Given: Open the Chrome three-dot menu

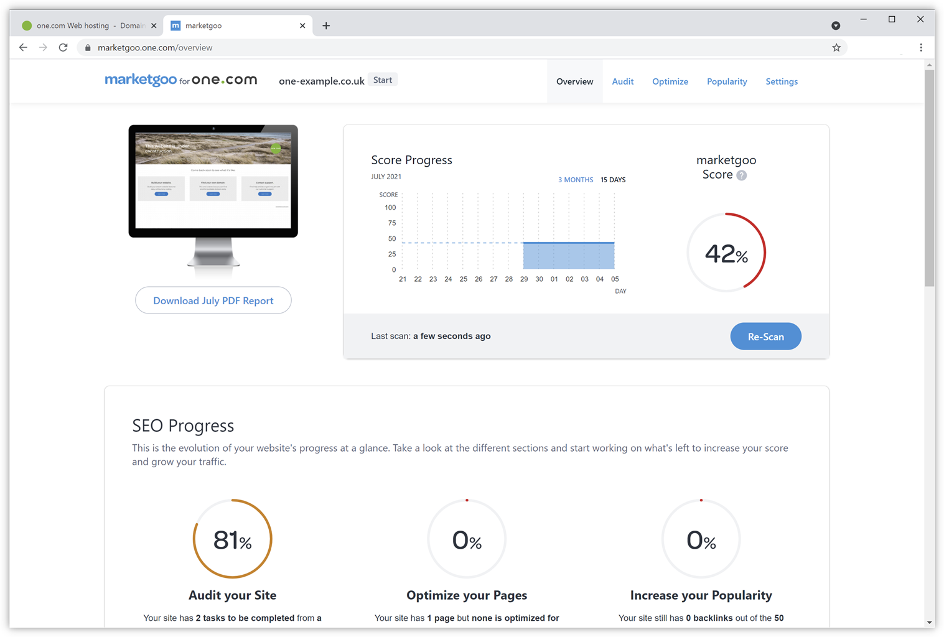Looking at the screenshot, I should pos(921,47).
